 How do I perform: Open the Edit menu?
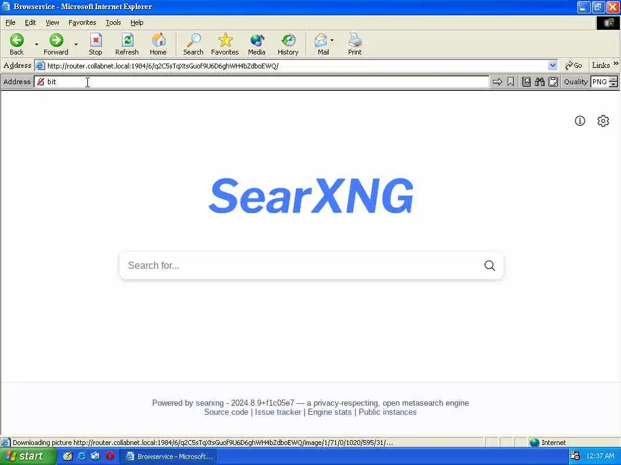pyautogui.click(x=30, y=22)
